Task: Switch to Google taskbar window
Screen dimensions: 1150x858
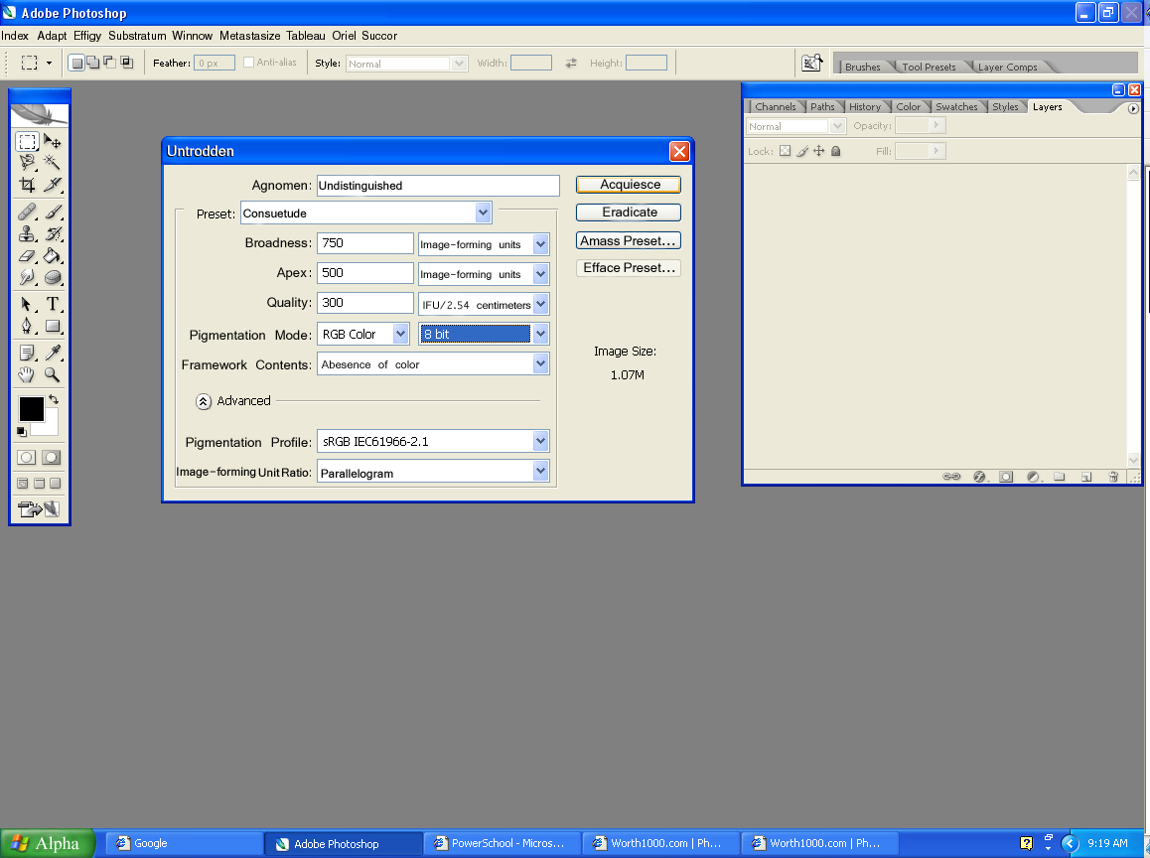Action: pos(184,843)
